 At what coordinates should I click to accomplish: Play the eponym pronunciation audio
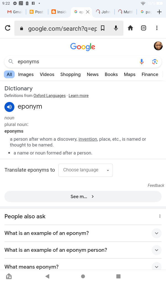pyautogui.click(x=9, y=107)
